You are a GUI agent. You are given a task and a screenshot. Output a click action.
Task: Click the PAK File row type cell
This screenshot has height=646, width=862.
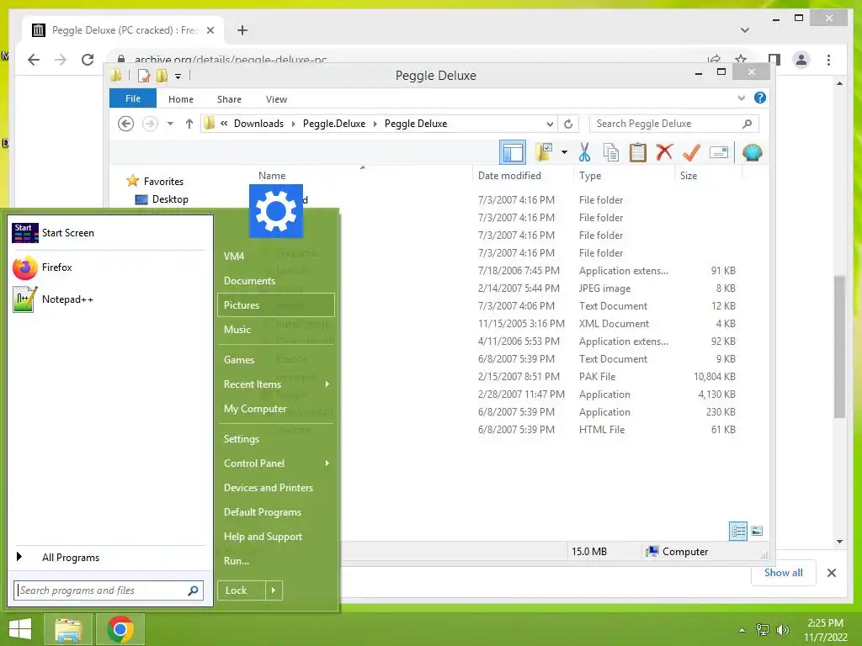[597, 377]
